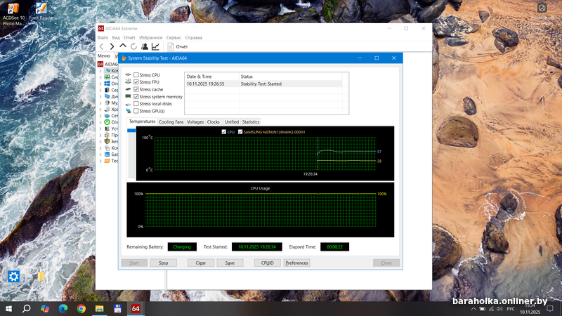Image resolution: width=562 pixels, height=316 pixels.
Task: Click the floppy disk taskbar app
Action: pyautogui.click(x=117, y=308)
